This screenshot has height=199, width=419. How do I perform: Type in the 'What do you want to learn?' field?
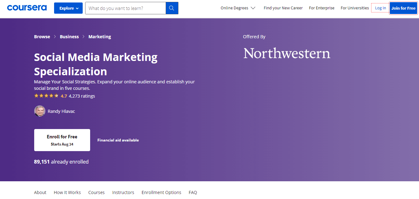pyautogui.click(x=125, y=8)
